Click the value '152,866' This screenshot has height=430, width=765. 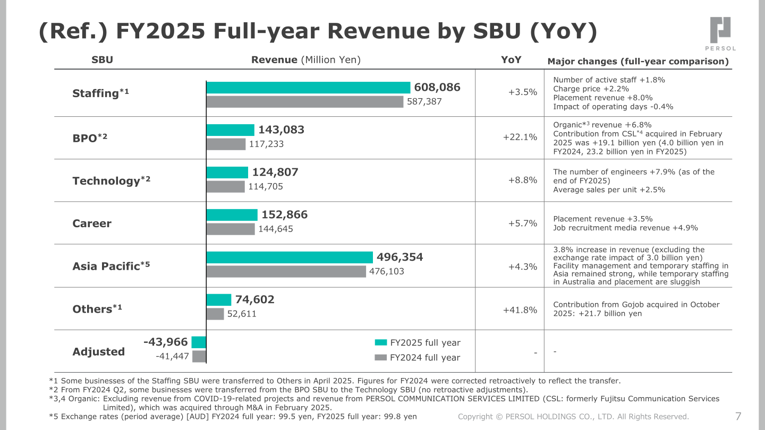click(x=284, y=214)
